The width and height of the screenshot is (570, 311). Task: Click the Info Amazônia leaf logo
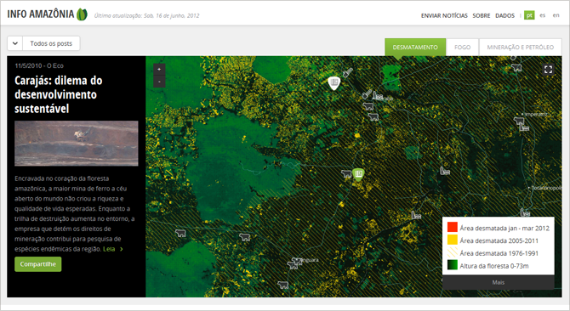click(x=82, y=14)
